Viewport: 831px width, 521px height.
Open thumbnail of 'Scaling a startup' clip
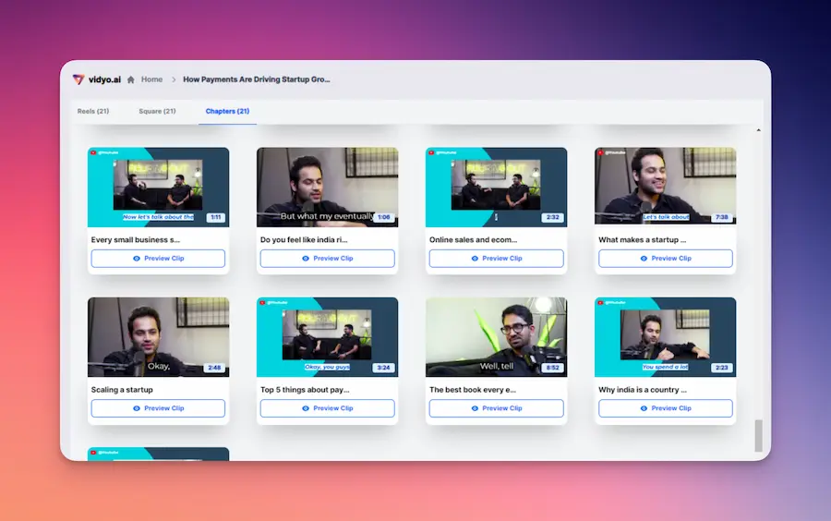click(159, 337)
